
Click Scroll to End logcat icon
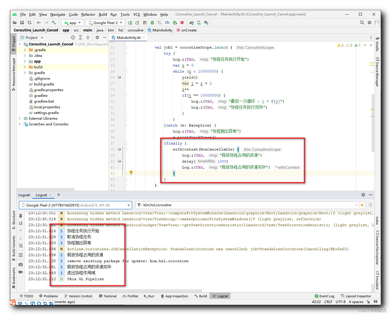[x=21, y=223]
